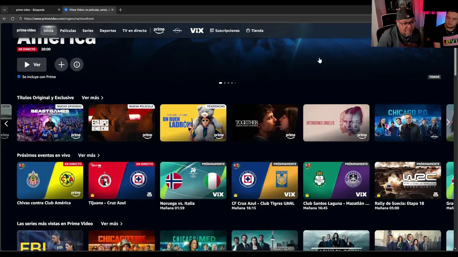Click 'Chivas contra Club América' title text
Image resolution: width=458 pixels, height=257 pixels.
[44, 203]
